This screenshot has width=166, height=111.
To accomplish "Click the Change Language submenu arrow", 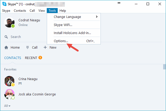I will [x=97, y=17].
